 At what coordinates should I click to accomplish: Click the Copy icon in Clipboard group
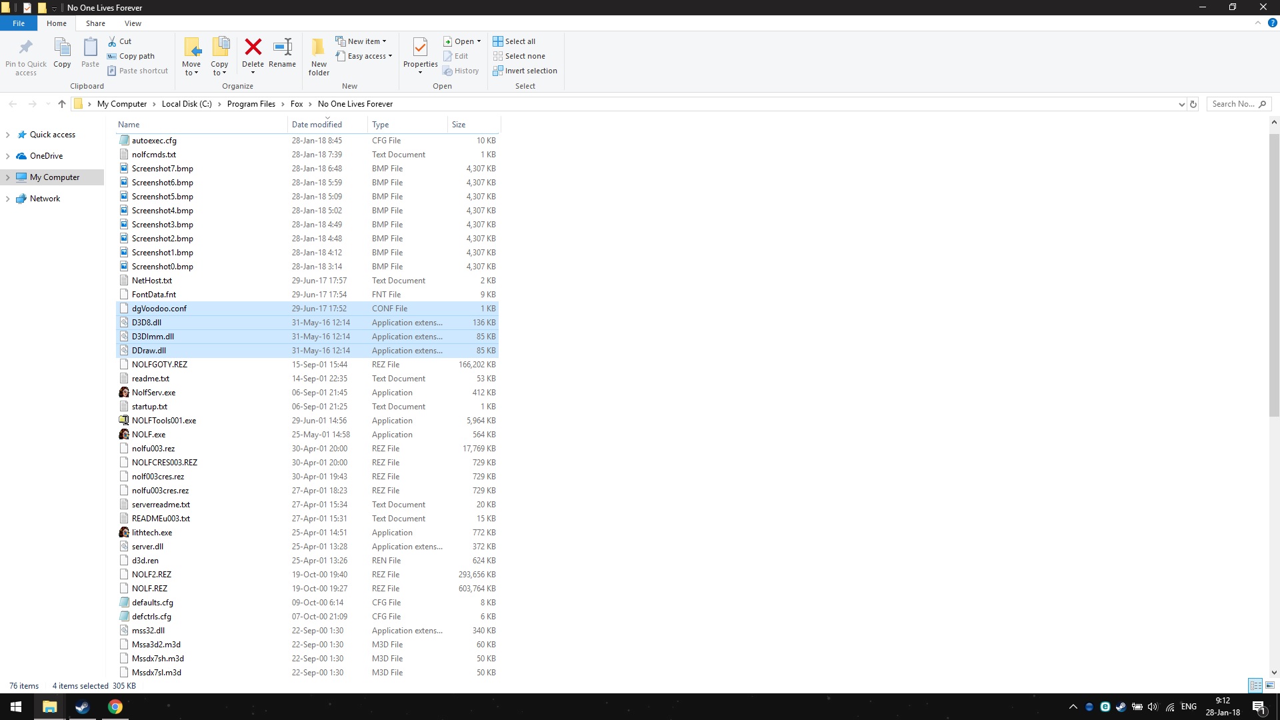(x=62, y=47)
